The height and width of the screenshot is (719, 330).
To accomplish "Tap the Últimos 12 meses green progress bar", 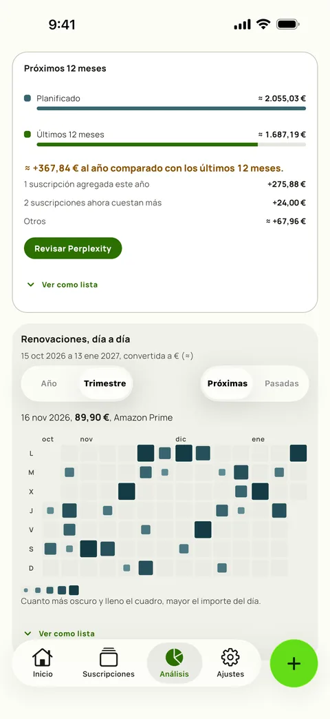I will [147, 145].
